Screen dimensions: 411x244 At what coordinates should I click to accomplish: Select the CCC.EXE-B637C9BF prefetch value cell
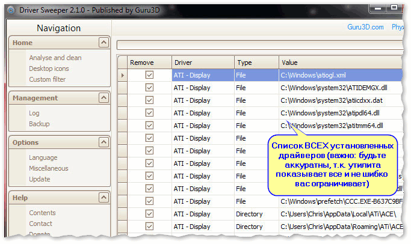pyautogui.click(x=341, y=201)
